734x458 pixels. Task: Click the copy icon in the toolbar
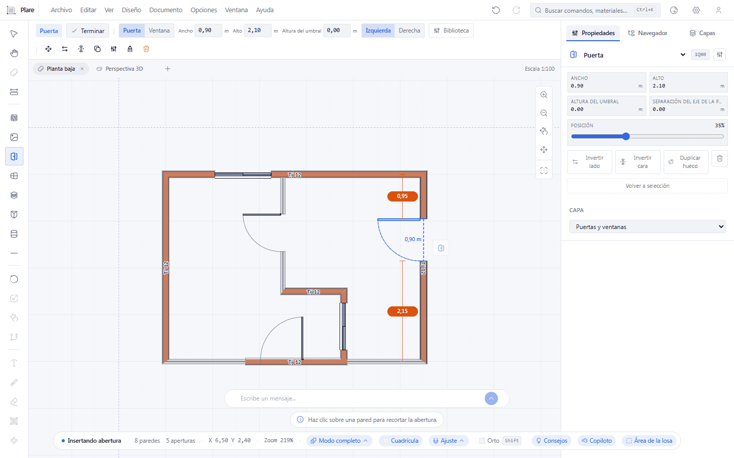click(x=97, y=49)
